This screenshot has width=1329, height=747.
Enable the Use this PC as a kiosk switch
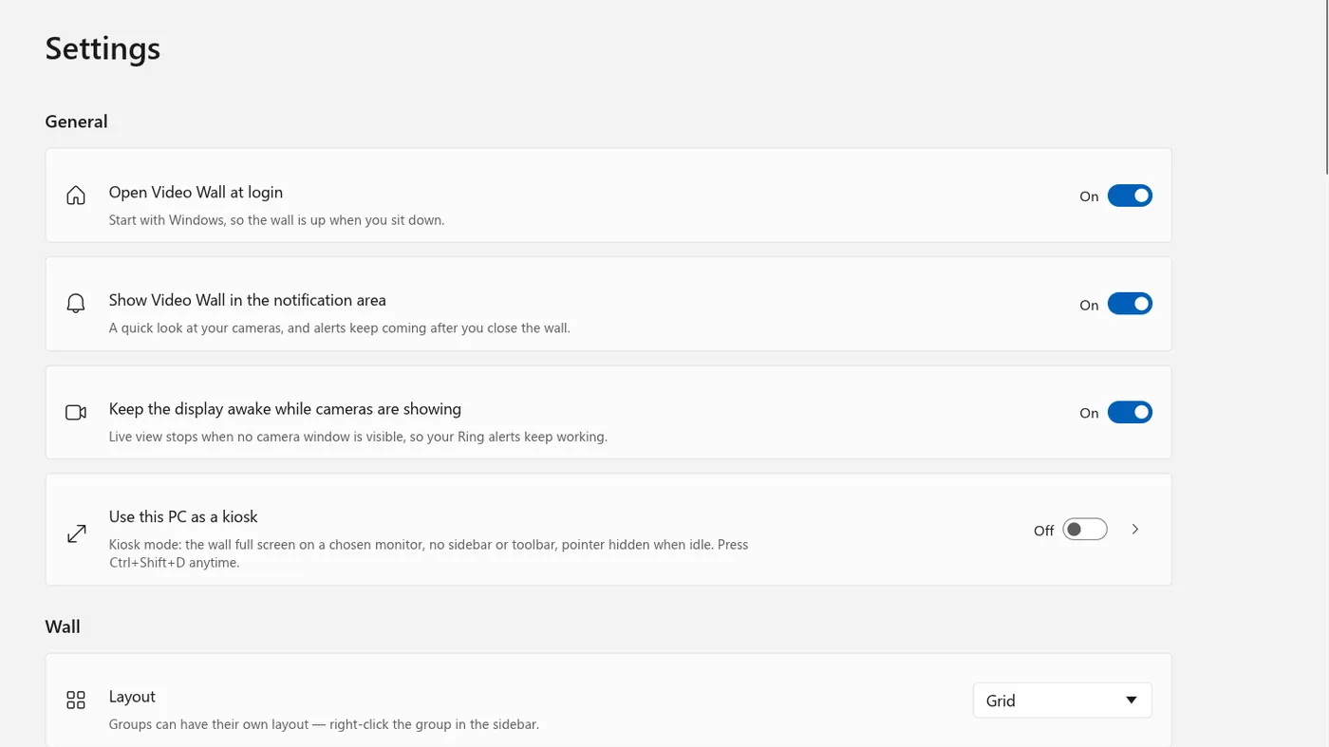[1085, 530]
